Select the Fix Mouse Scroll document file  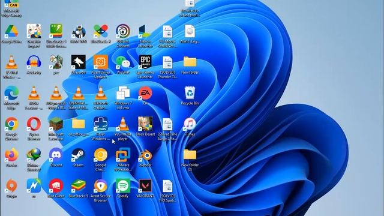167,32
